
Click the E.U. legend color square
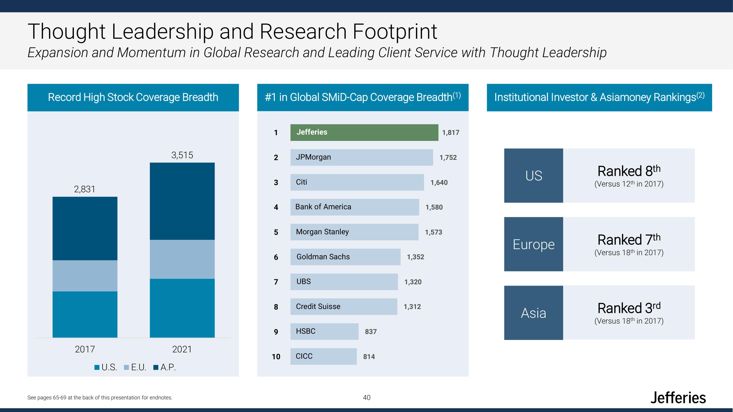(127, 367)
